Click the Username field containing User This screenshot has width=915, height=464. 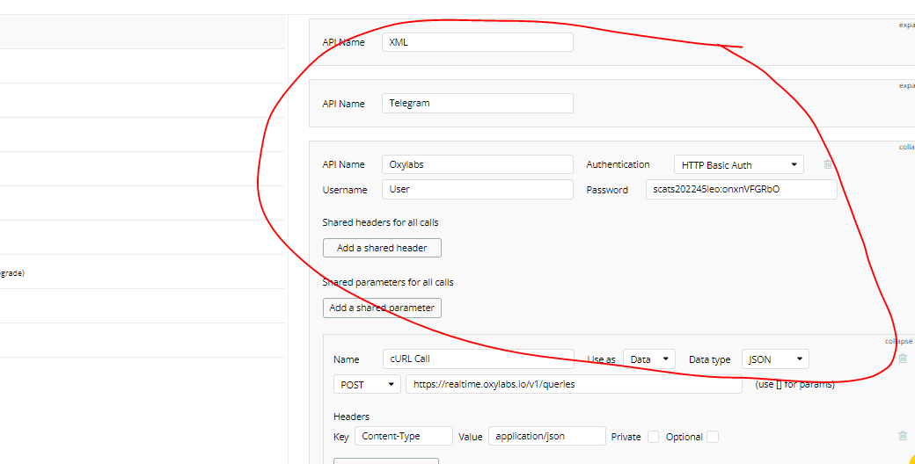478,190
